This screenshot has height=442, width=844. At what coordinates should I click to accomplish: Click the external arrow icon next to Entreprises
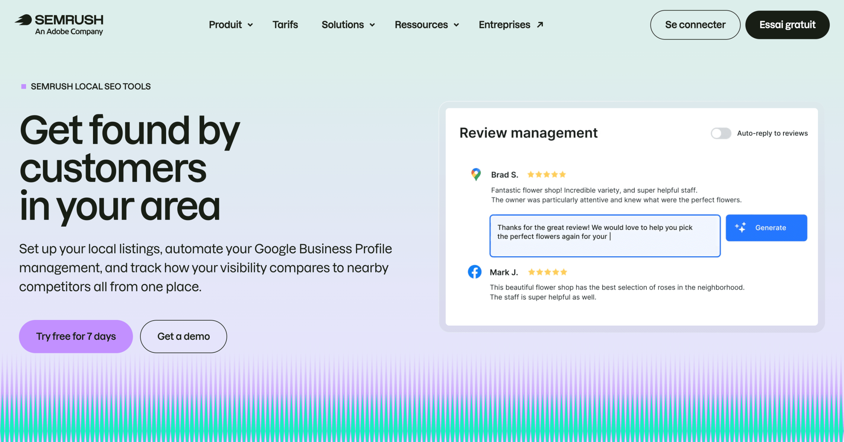(x=540, y=25)
